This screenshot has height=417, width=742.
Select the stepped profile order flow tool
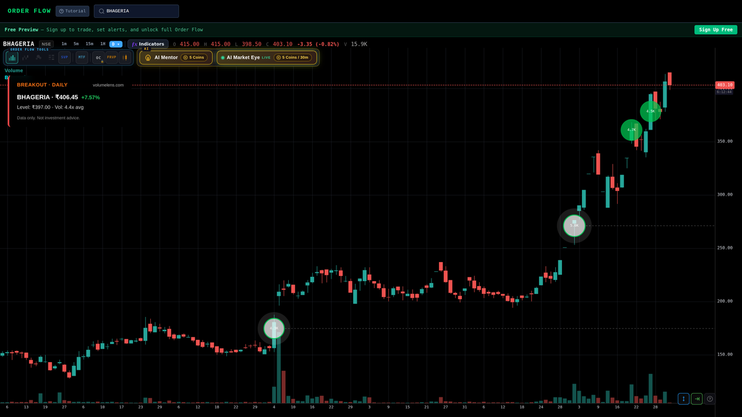coord(25,57)
